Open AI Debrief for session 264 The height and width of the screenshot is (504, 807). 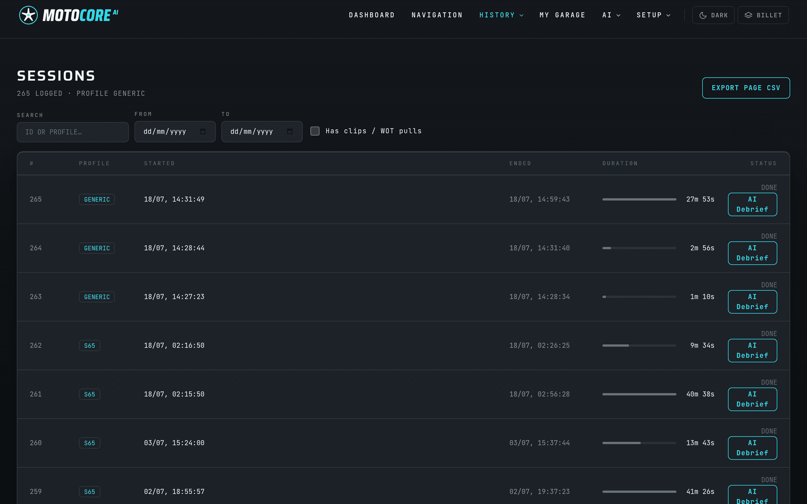pos(752,253)
